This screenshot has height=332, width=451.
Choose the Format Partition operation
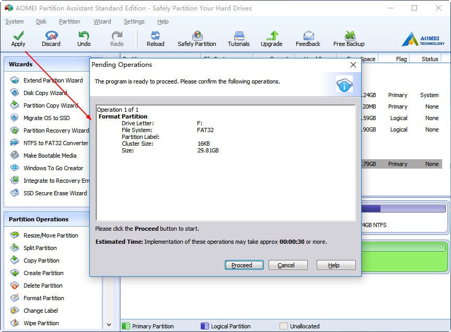[37, 298]
